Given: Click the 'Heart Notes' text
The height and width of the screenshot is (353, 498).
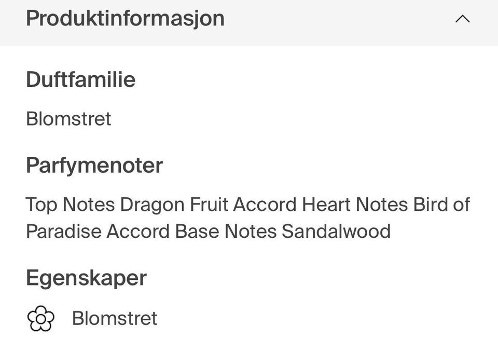Looking at the screenshot, I should click(x=355, y=205).
